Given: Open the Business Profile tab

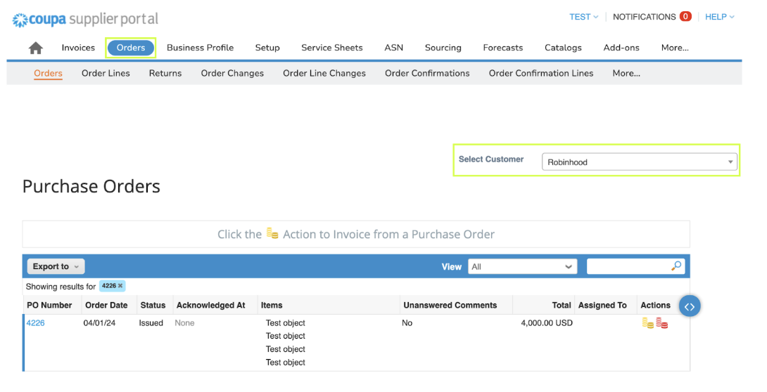Looking at the screenshot, I should point(200,48).
